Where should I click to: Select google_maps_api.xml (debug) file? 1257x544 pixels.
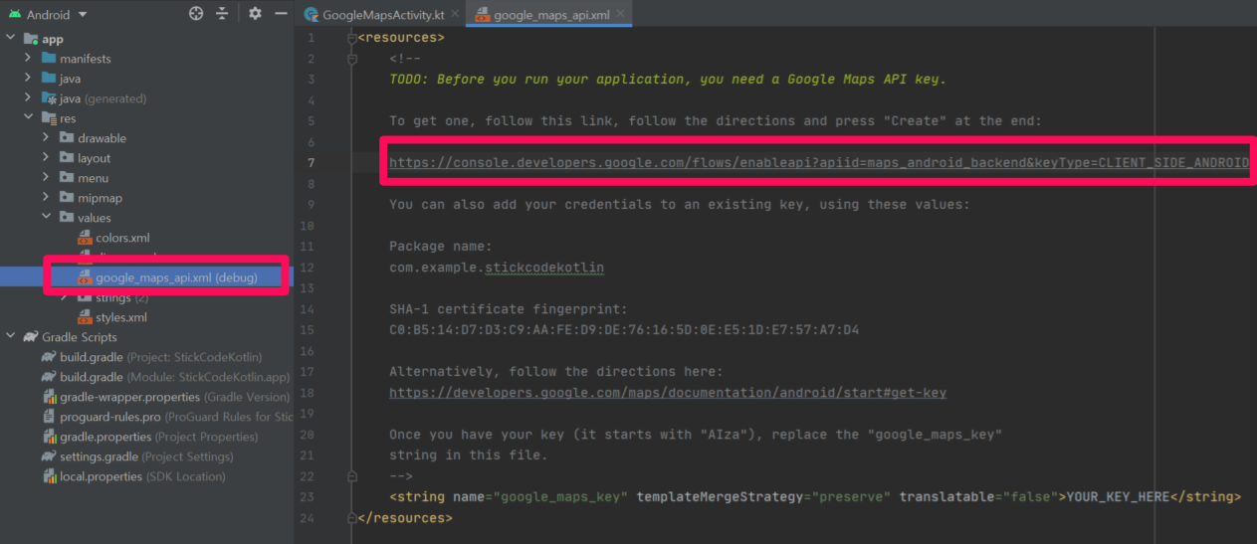tap(176, 277)
